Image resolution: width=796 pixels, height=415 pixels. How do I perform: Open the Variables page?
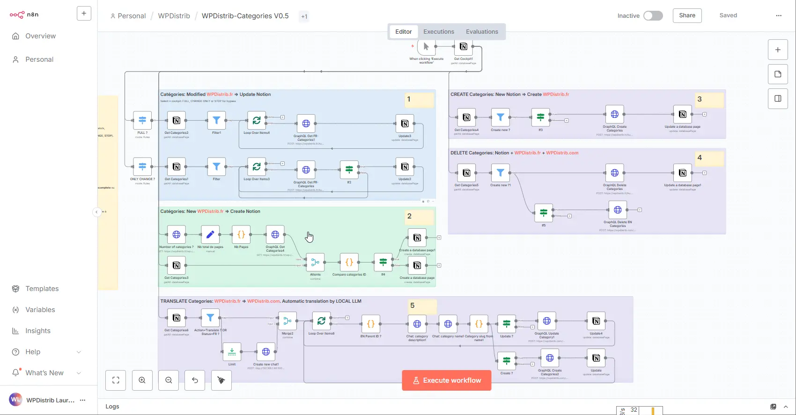[40, 310]
